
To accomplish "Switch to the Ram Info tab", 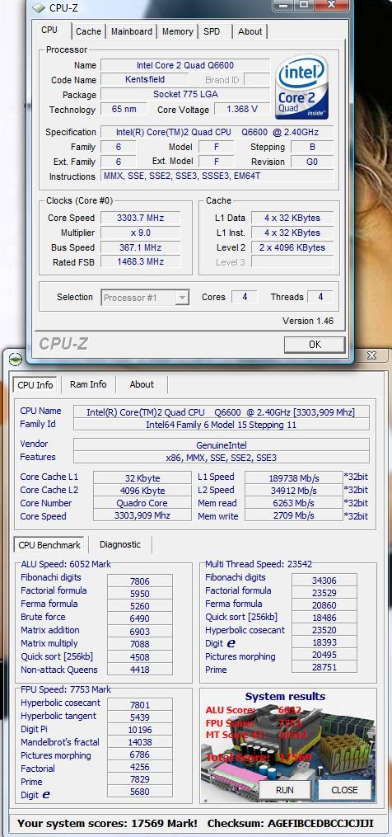I will 88,384.
